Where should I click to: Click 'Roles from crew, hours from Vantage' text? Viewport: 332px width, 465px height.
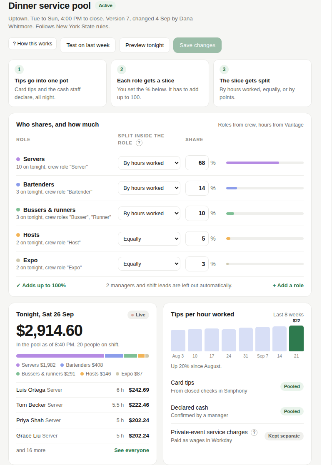pos(261,125)
